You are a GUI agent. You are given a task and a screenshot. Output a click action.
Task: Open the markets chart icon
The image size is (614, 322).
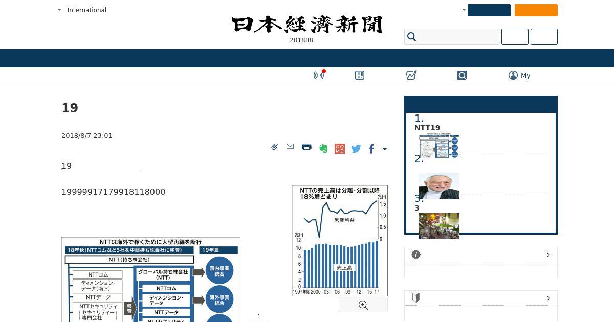[411, 75]
